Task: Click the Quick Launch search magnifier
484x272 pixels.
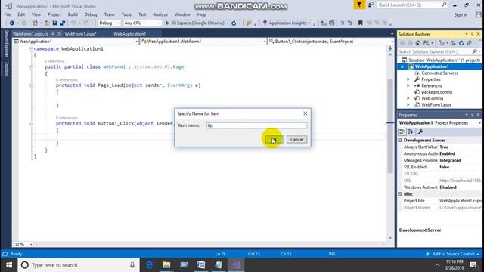Action: point(444,5)
